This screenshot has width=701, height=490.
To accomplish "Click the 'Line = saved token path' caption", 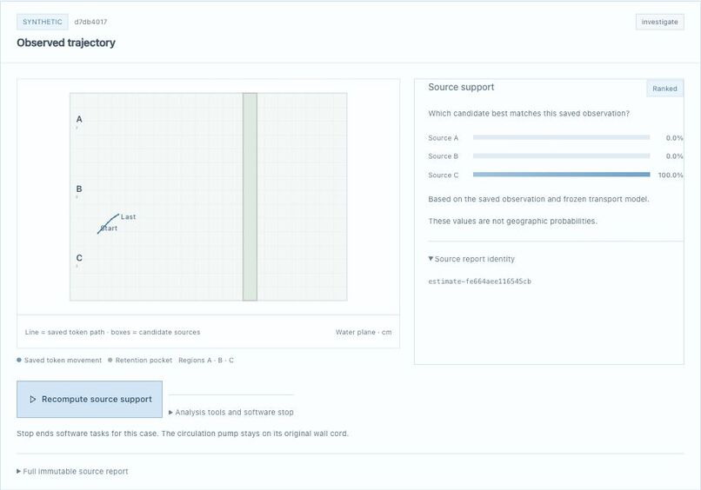I will pos(113,333).
